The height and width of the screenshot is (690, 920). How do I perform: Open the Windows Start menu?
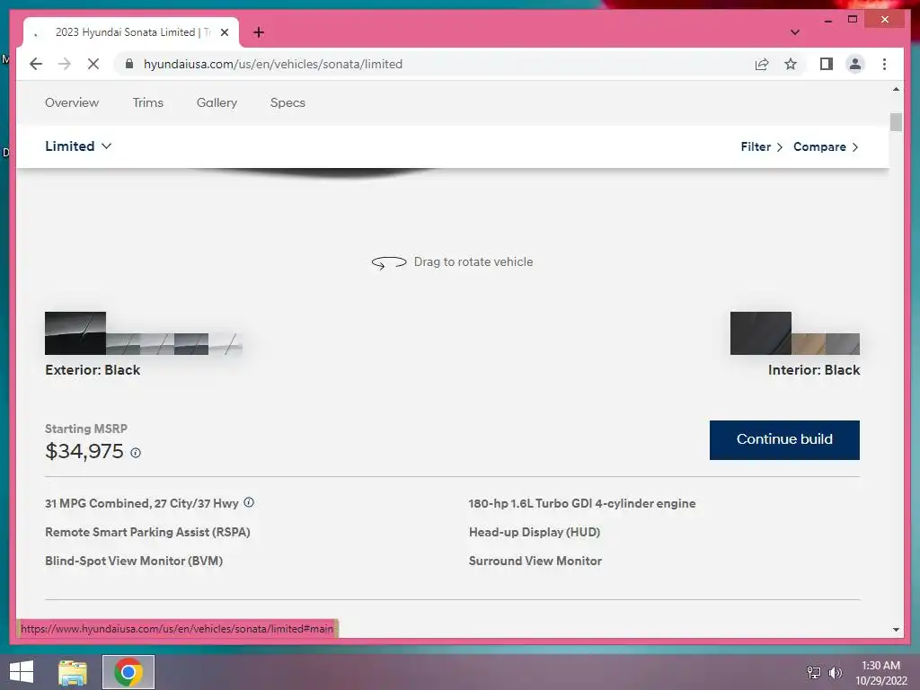(22, 672)
